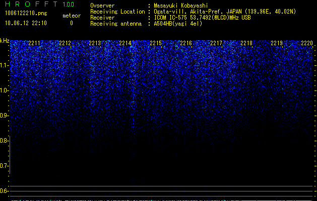Click the 2220 time marker
317x201 pixels.
307,43
